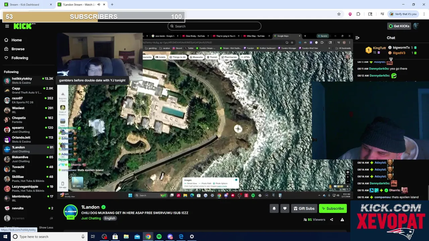Screen dimensions: 429x241
Task: Open the OrlandoJett Slots & Casino channel
Action: (x=28, y=139)
